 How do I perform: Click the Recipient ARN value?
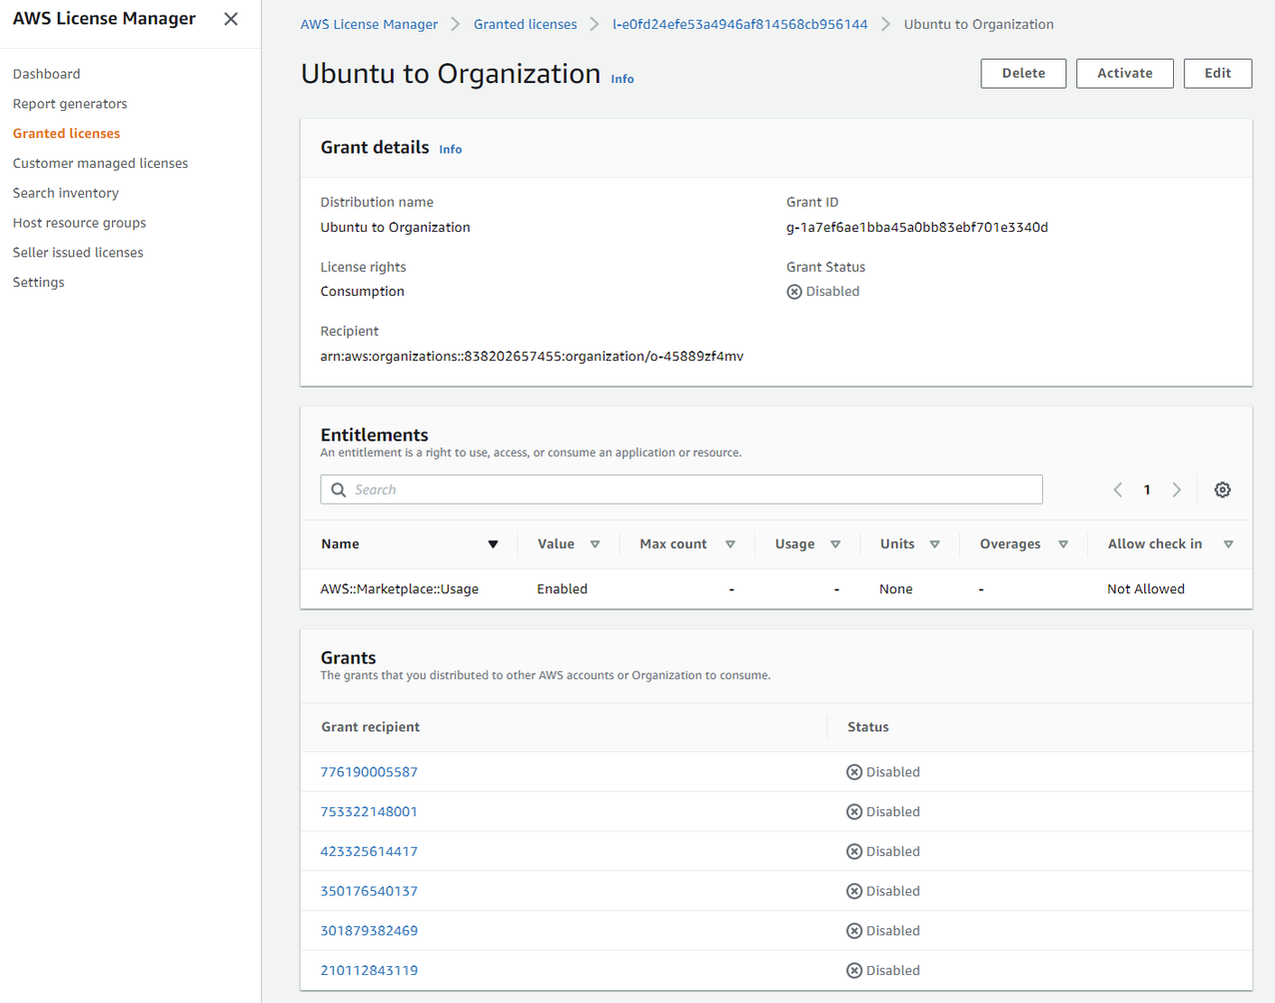(x=532, y=357)
